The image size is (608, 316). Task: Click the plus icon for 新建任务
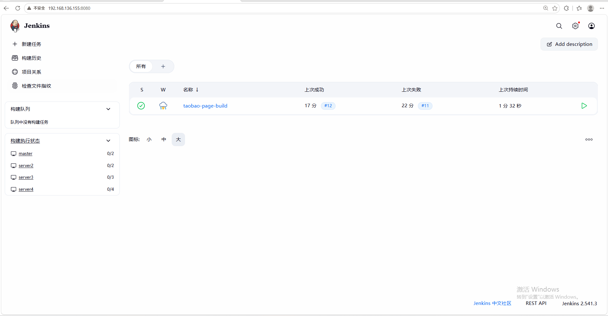[x=15, y=44]
